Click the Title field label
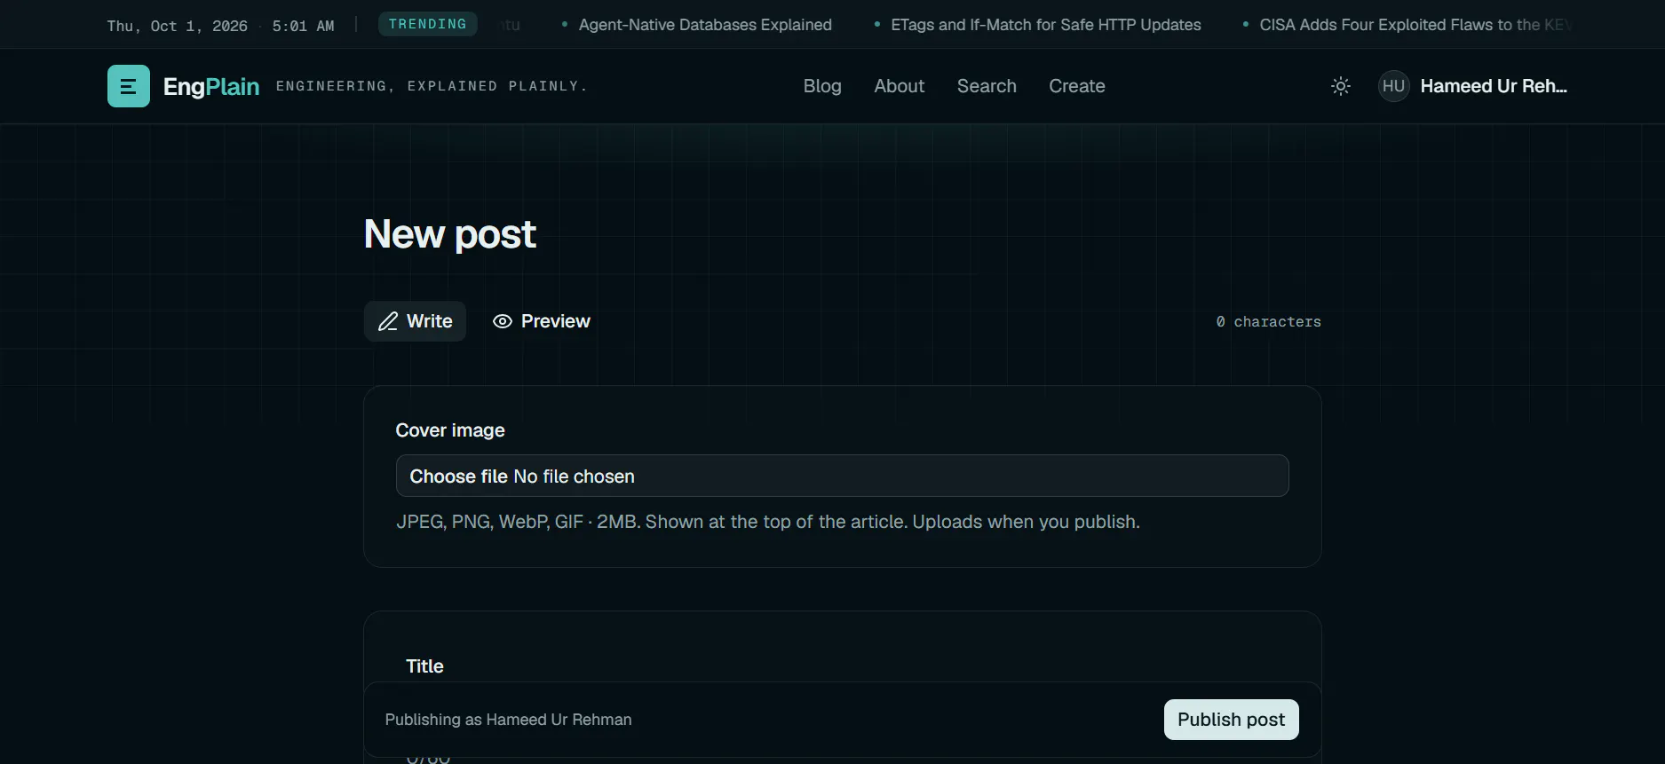1665x764 pixels. [x=424, y=666]
